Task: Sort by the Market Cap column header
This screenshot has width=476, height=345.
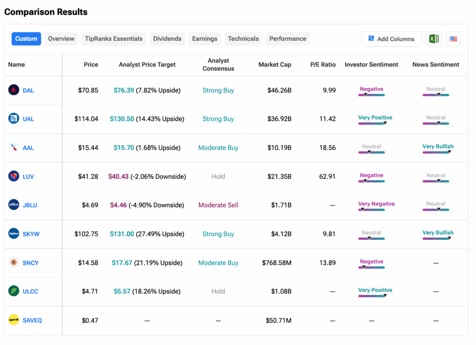Action: (x=275, y=65)
